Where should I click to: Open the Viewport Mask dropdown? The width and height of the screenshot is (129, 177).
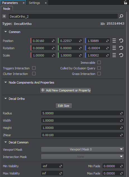[83, 149]
